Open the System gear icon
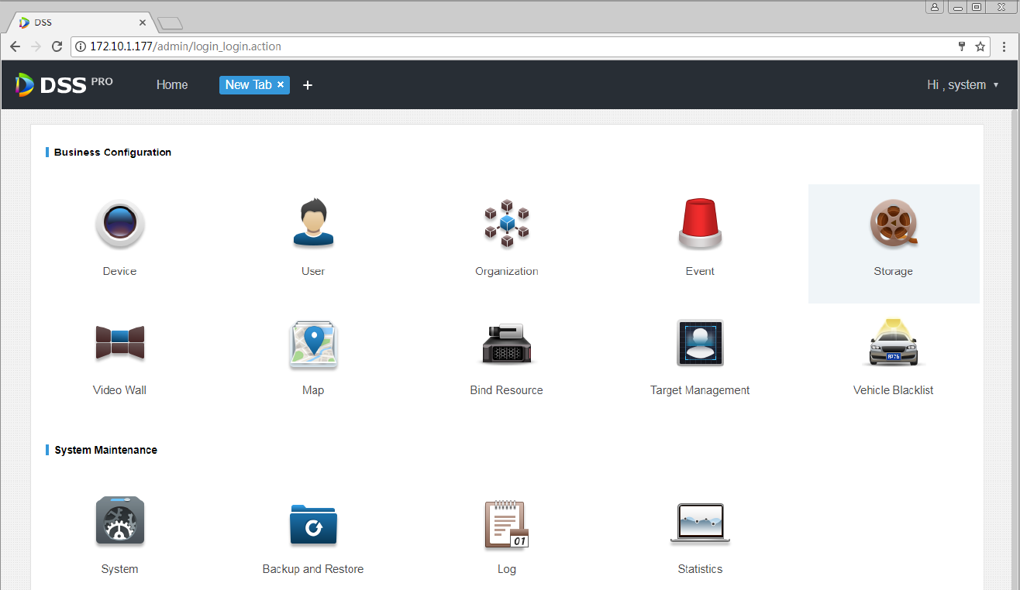Screen dimensions: 1020x590 click(x=119, y=521)
